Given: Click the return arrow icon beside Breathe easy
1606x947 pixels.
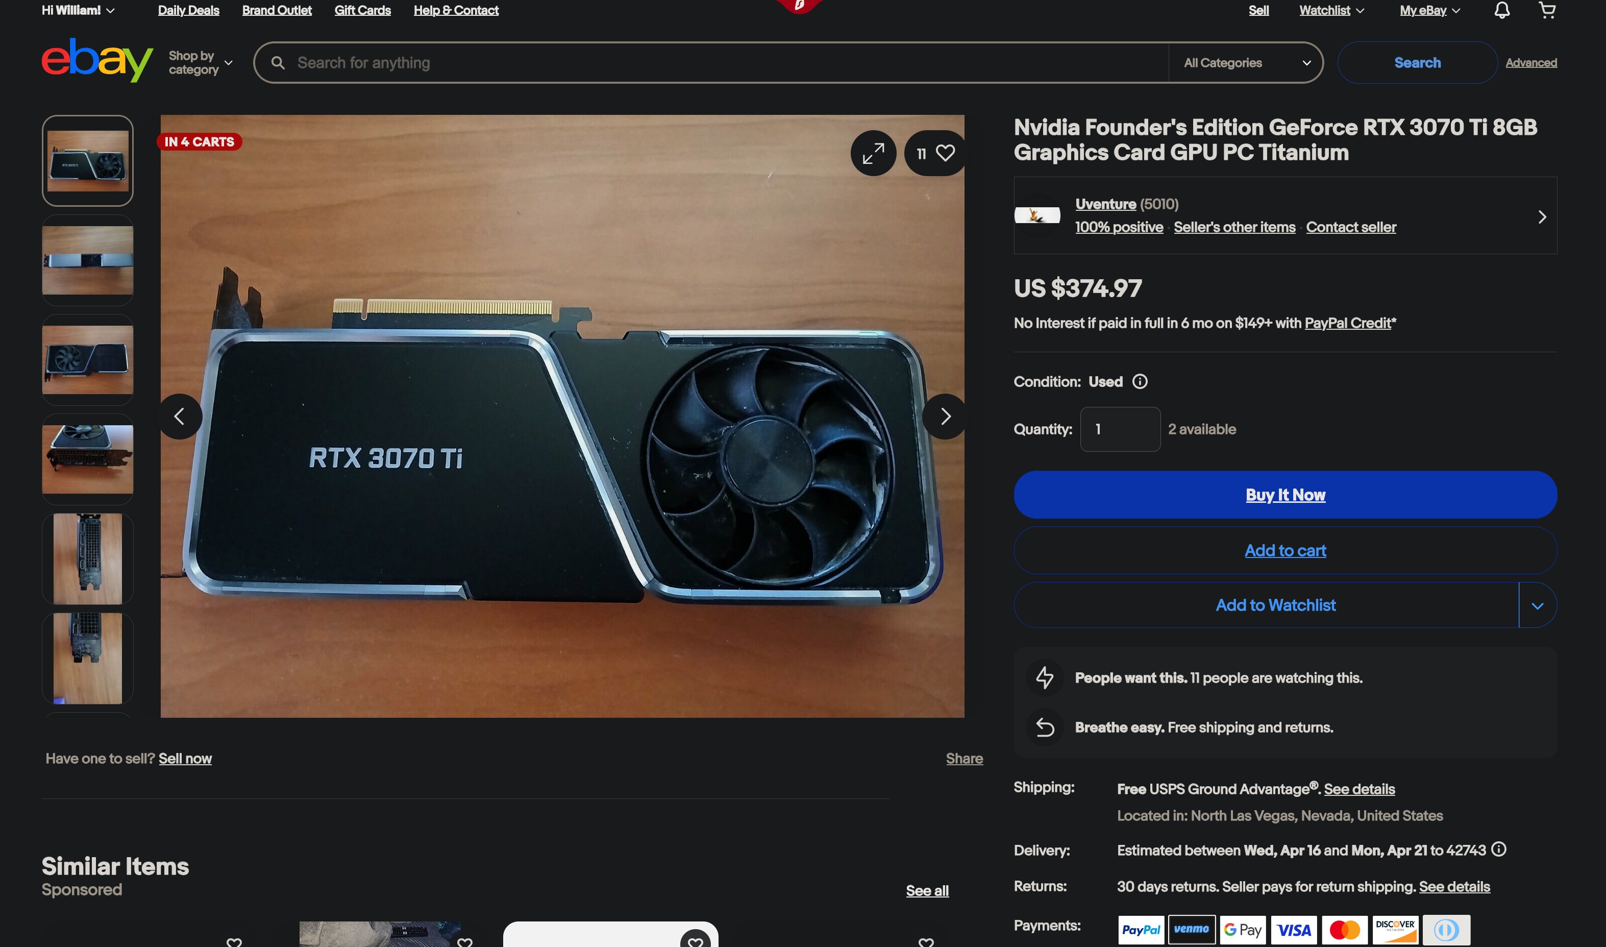Looking at the screenshot, I should point(1044,727).
